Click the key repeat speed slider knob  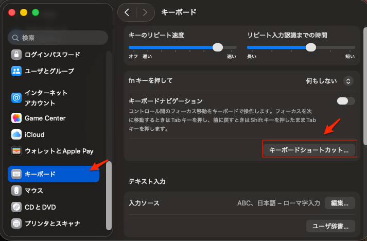tap(218, 47)
